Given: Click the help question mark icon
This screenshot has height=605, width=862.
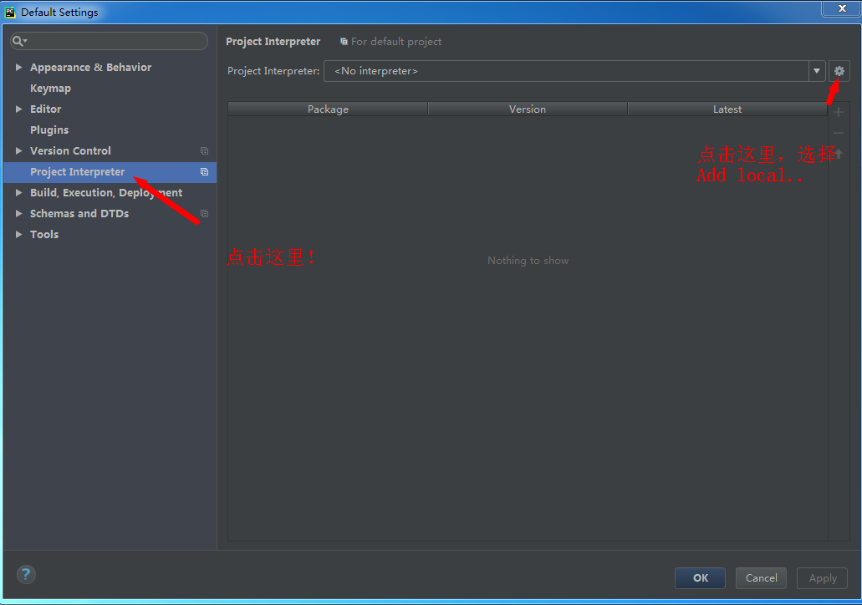Looking at the screenshot, I should coord(26,574).
